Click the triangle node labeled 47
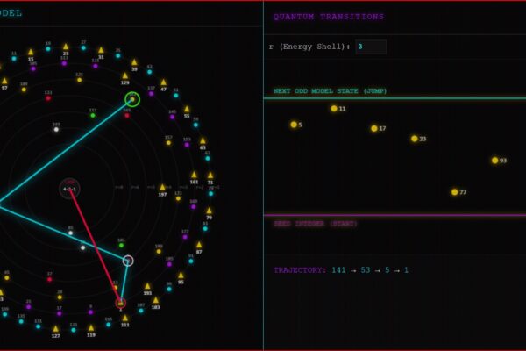526x351 pixels. (163, 82)
